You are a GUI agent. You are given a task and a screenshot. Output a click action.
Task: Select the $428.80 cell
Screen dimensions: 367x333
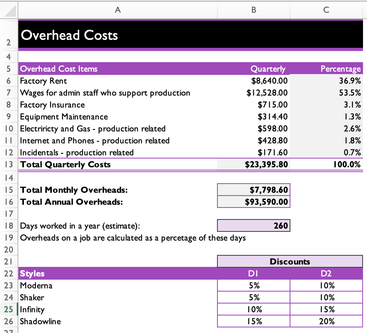tap(254, 141)
